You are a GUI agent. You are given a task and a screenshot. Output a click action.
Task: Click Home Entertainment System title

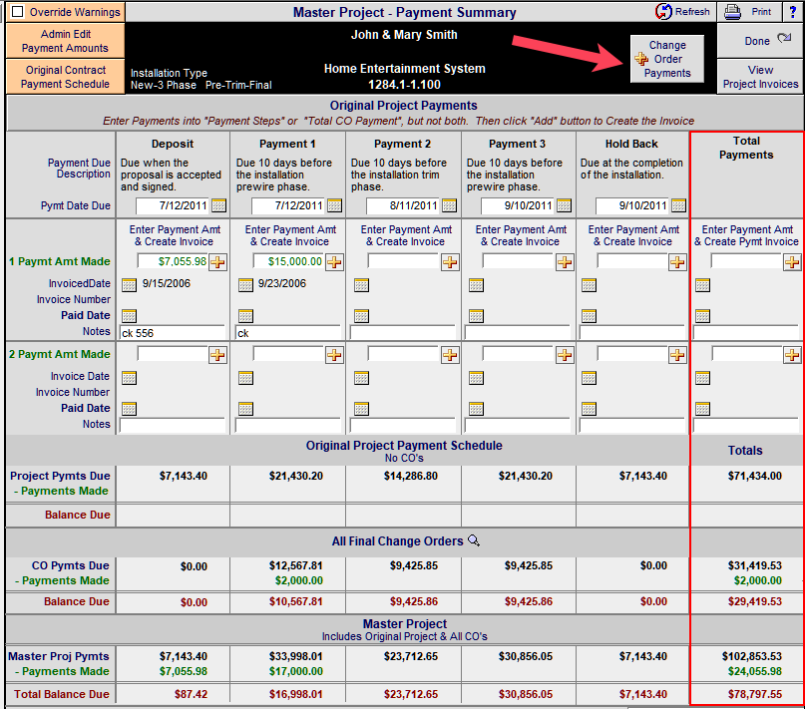405,68
